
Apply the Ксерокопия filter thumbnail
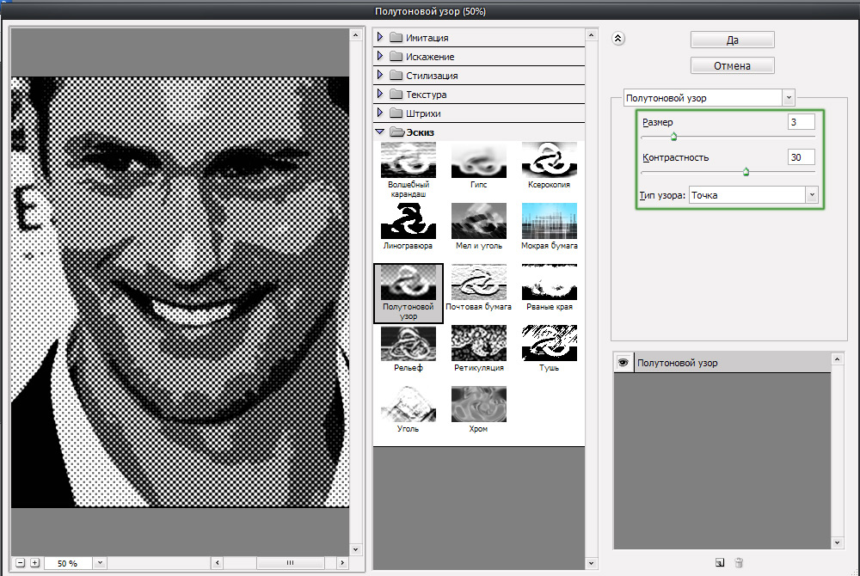[x=550, y=160]
